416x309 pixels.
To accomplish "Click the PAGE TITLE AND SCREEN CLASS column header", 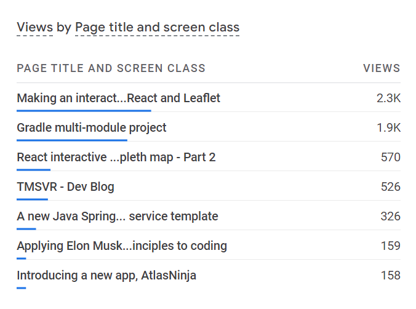I will (111, 68).
